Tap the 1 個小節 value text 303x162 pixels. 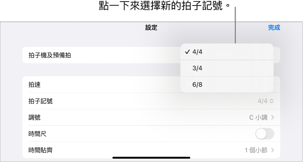(256, 150)
